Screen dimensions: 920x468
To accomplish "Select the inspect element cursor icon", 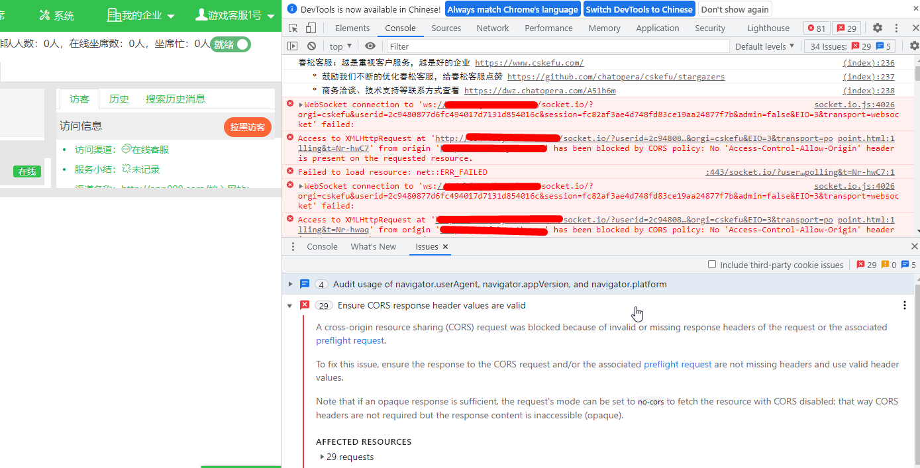I will point(292,28).
